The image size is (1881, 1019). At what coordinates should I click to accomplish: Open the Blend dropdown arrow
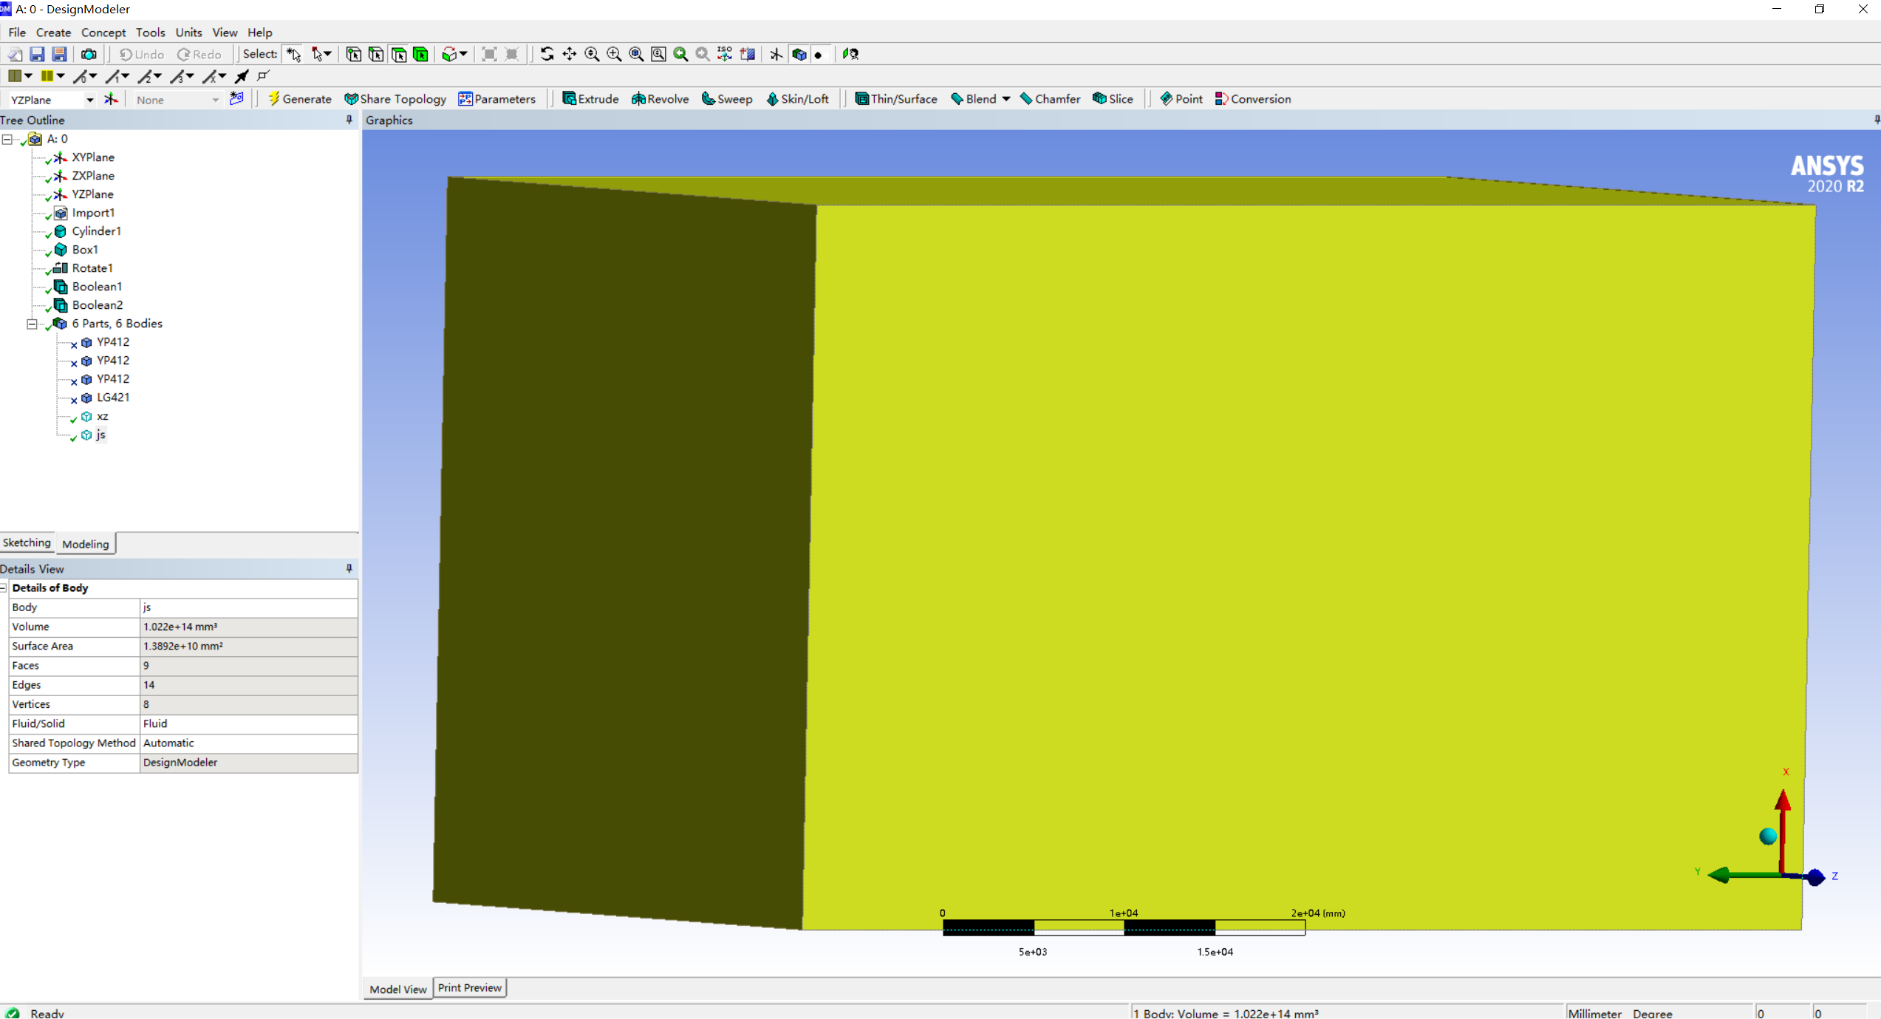1006,99
